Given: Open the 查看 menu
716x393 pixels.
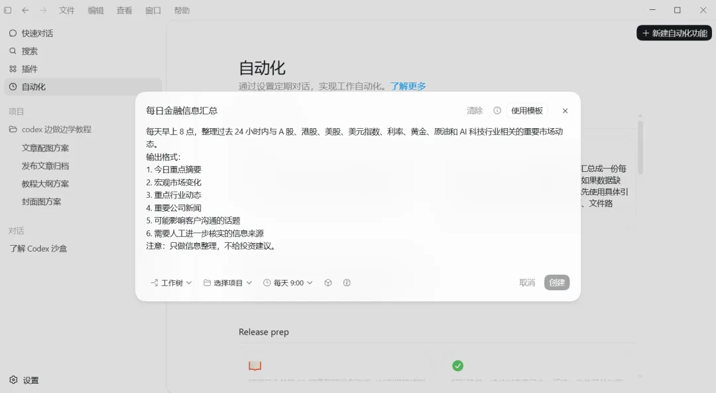Looking at the screenshot, I should (x=124, y=10).
